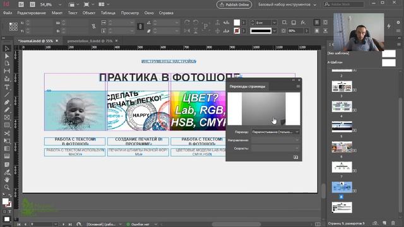Open the Объект menu
Viewport: 404px width, 227px height.
(89, 13)
